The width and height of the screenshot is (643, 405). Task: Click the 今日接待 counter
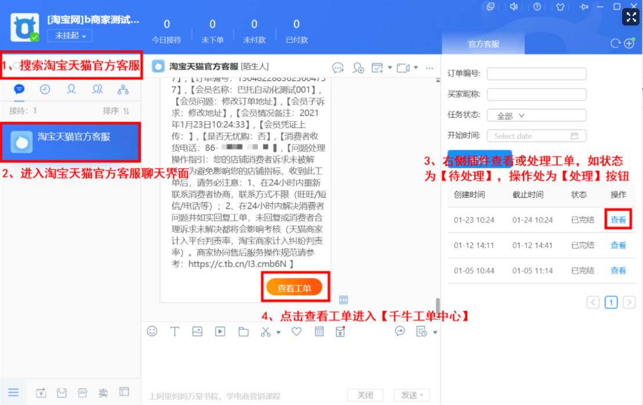click(x=166, y=31)
